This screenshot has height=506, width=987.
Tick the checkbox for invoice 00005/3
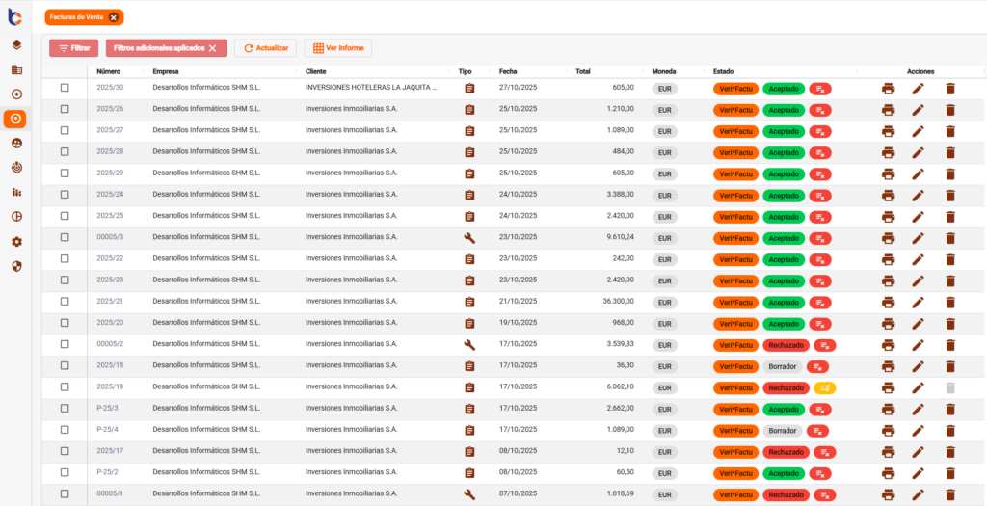click(x=65, y=237)
